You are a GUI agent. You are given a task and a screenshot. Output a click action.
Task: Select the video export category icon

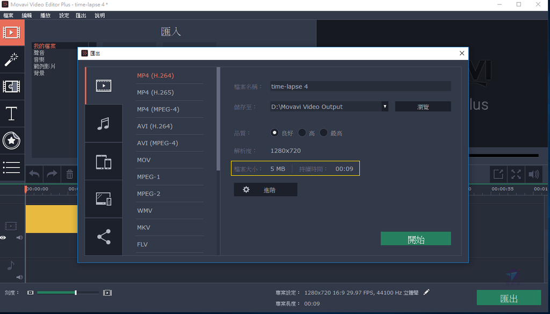tap(104, 86)
